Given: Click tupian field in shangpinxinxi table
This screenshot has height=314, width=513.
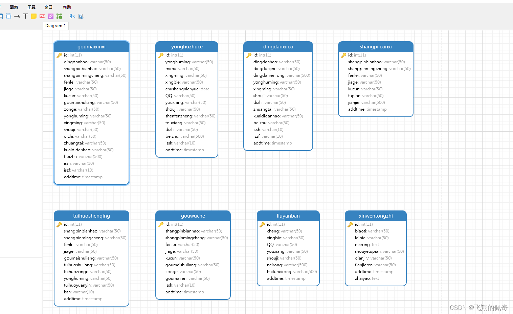Looking at the screenshot, I should pos(366,96).
